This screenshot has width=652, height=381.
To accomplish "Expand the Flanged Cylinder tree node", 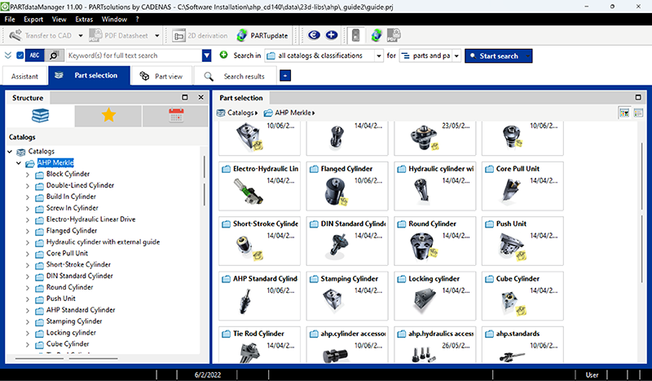I will (28, 231).
